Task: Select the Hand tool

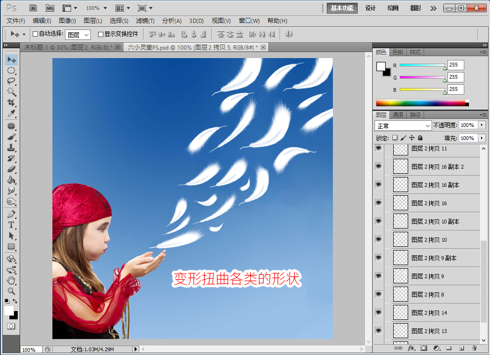Action: click(11, 280)
